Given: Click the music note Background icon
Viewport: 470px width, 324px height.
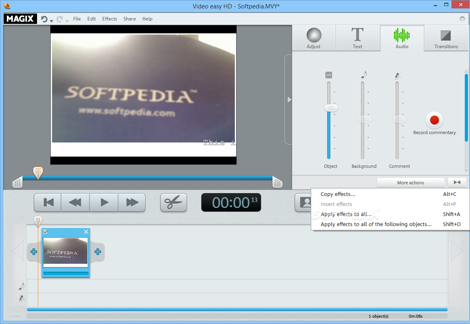Looking at the screenshot, I should click(364, 75).
